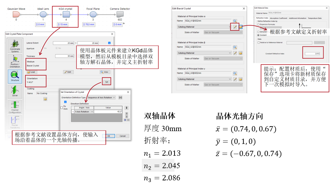Search material for Principal Index γ
336x183 pixels.
coord(235,73)
